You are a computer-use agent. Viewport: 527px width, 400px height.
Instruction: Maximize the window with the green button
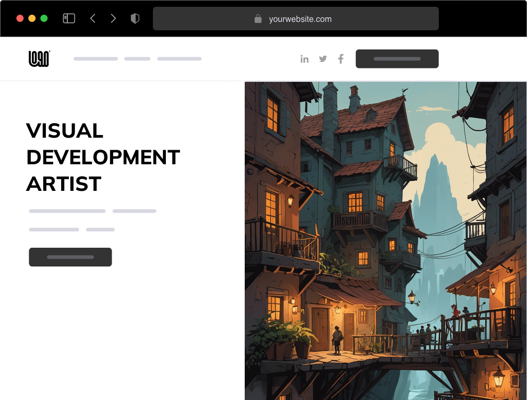coord(44,18)
